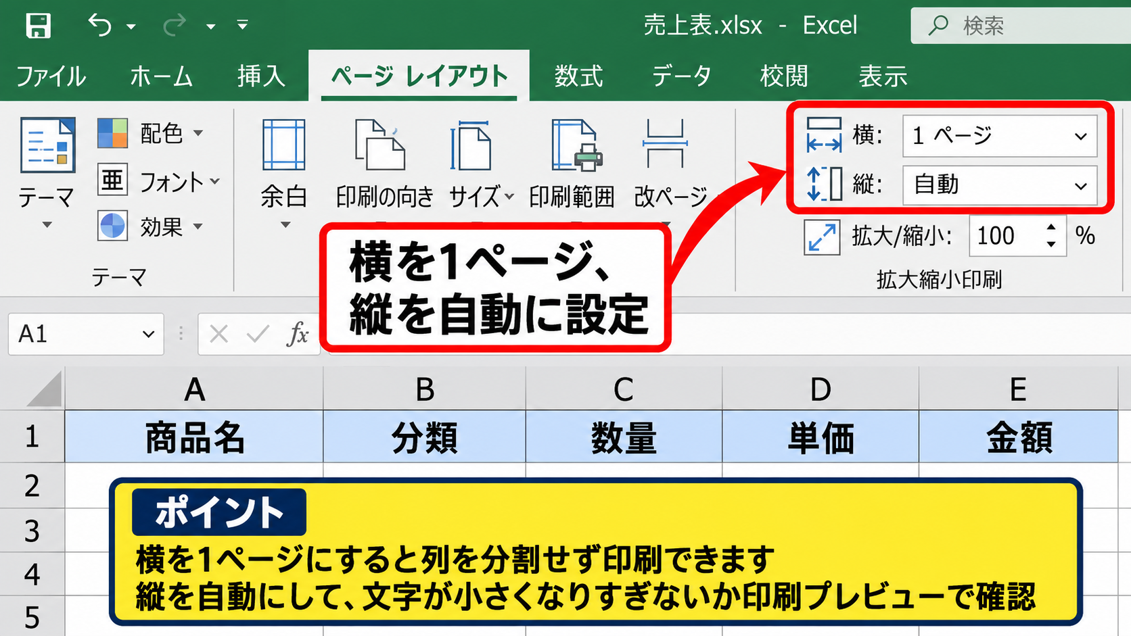Screen dimensions: 1131x636
Task: Switch to the ホーム tab
Action: pyautogui.click(x=161, y=76)
